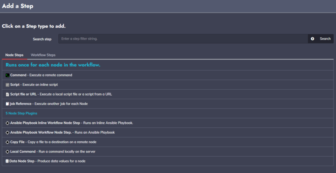Click 'Runs an Ansible Playbook' description
The width and height of the screenshot is (336, 173).
[x=95, y=133]
